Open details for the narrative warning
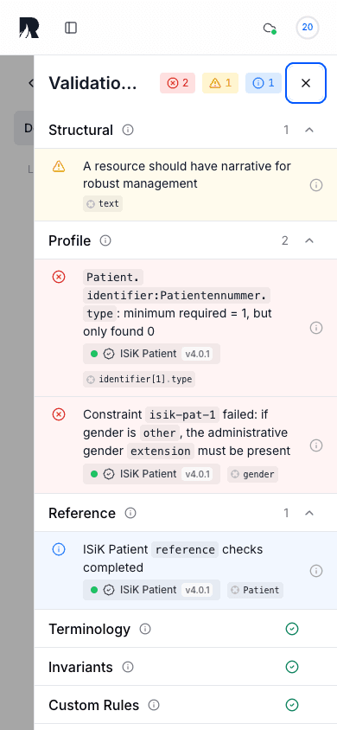This screenshot has height=730, width=337. tap(316, 185)
